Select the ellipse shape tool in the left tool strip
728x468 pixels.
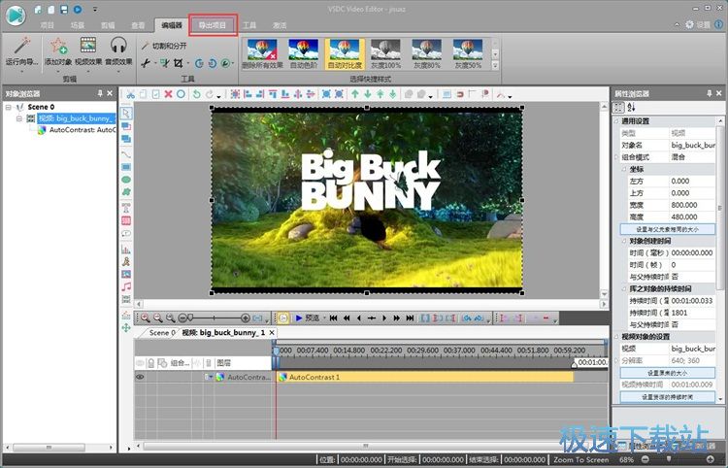pos(126,180)
